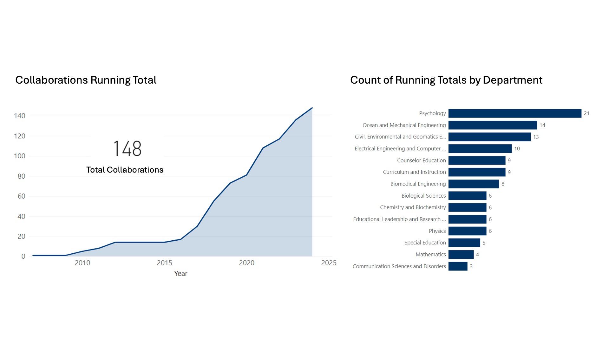
Task: Click the 'Ocean and Mechanical Engineering' label
Action: pos(404,125)
